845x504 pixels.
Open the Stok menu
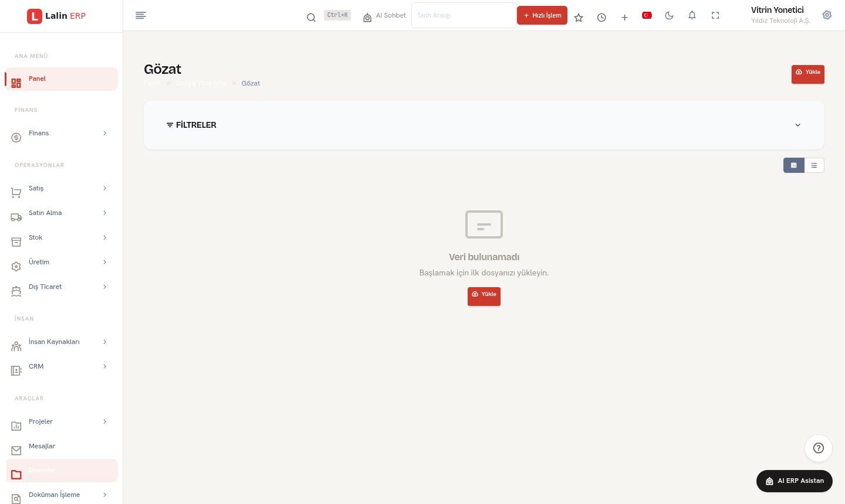click(x=62, y=238)
